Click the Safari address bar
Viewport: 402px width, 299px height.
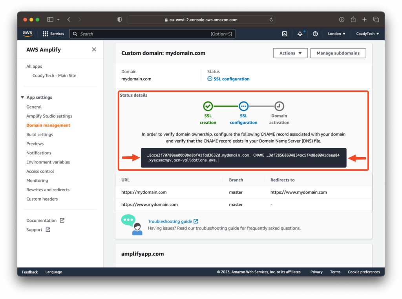click(x=201, y=20)
